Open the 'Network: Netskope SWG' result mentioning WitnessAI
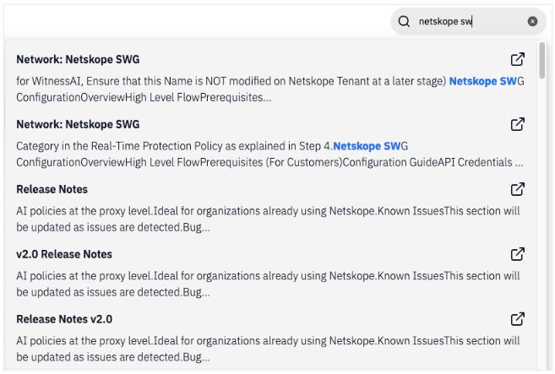This screenshot has width=555, height=374. 78,60
